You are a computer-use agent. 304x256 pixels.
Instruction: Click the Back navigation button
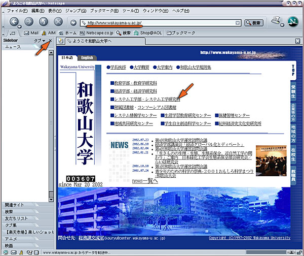click(14, 22)
